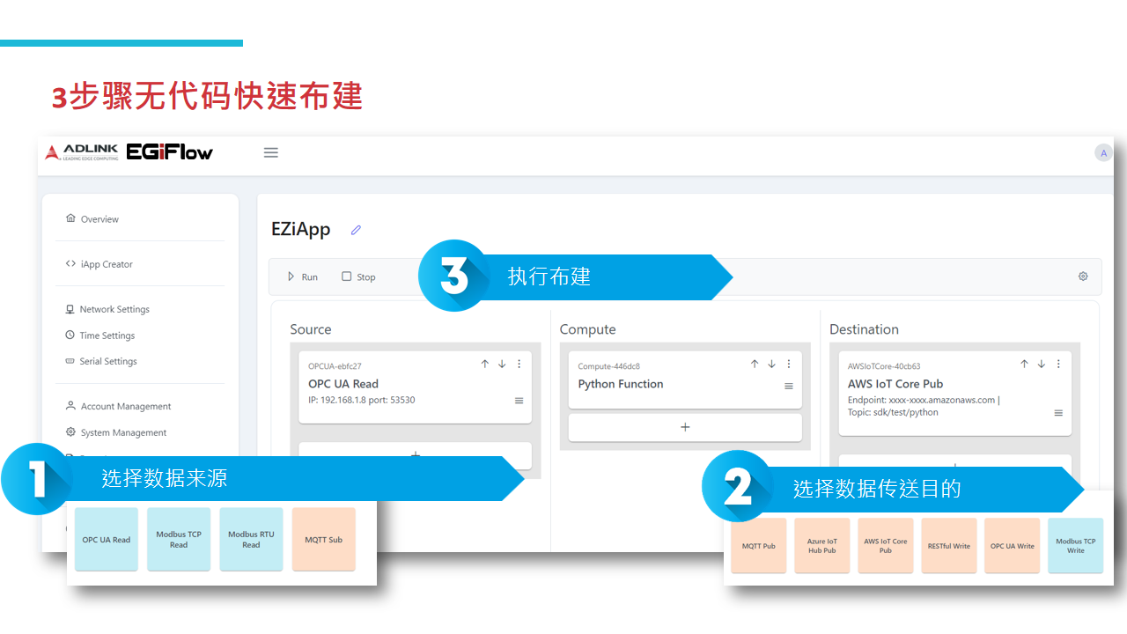Click the Python Function card title
The width and height of the screenshot is (1127, 634).
tap(621, 384)
